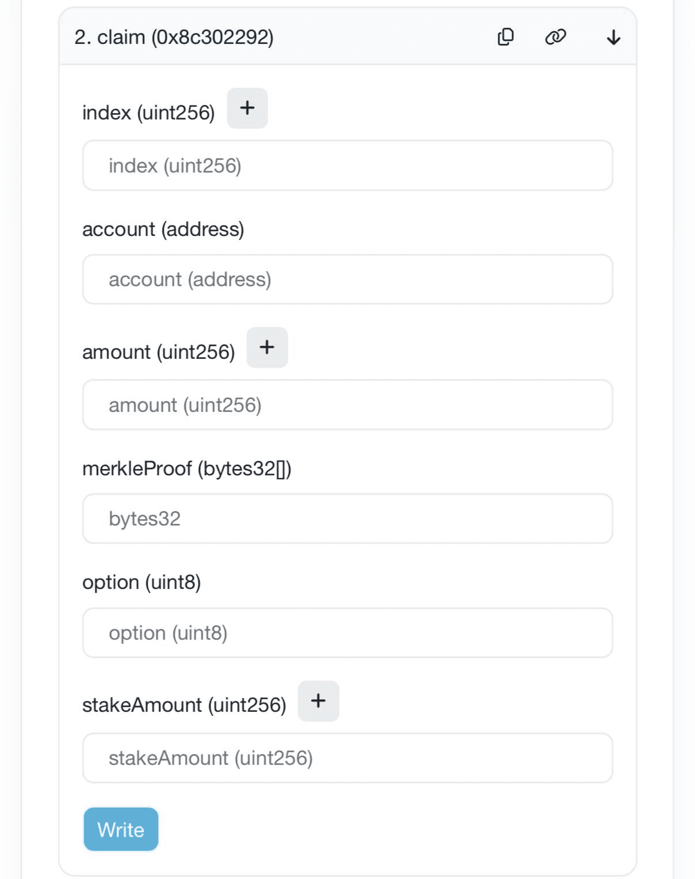Focus the amount (uint256) input field
The image size is (695, 879).
pyautogui.click(x=348, y=405)
